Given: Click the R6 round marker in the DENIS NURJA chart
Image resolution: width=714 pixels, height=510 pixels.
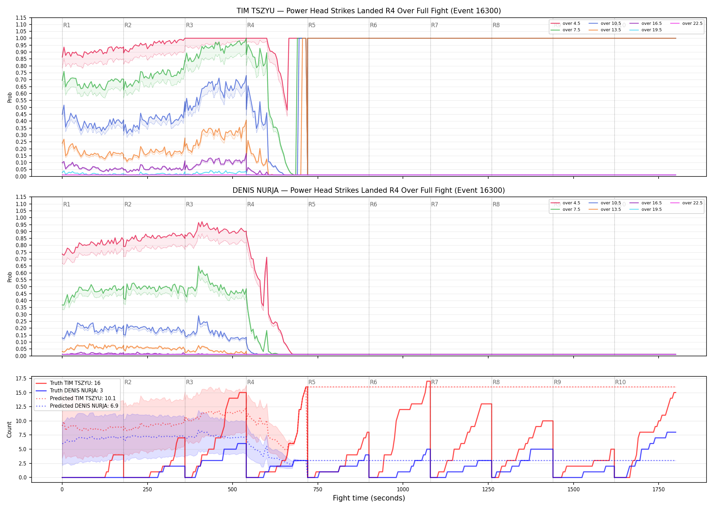Looking at the screenshot, I should tap(373, 204).
